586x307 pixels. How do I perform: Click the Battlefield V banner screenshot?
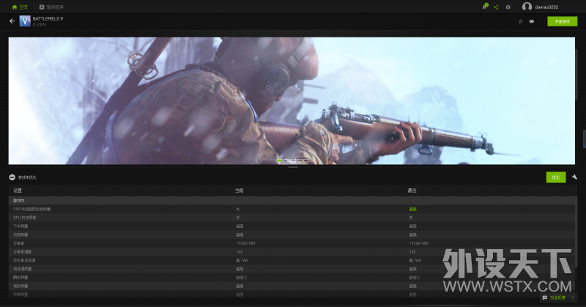[x=292, y=100]
